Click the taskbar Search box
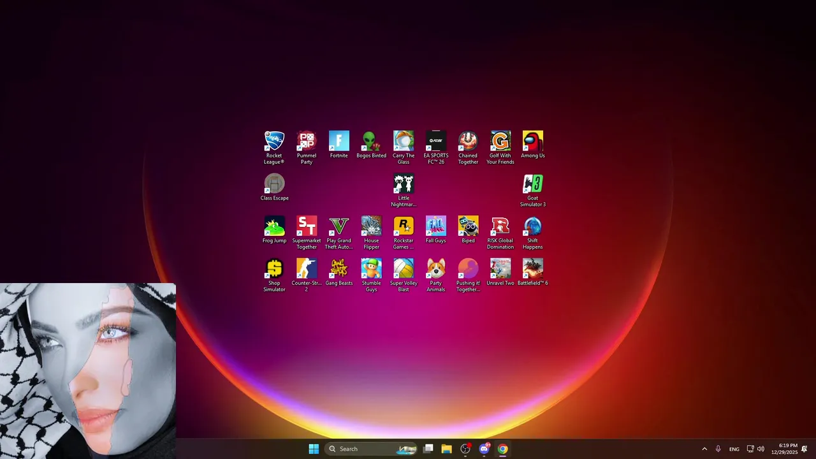The height and width of the screenshot is (459, 816). pos(371,449)
